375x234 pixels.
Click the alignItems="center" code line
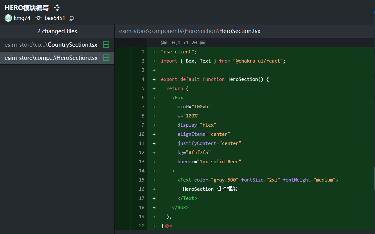click(x=204, y=134)
